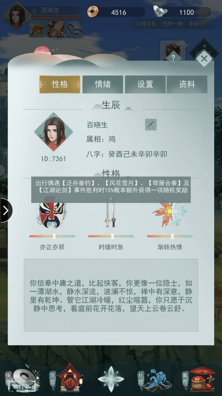
Task: Tap the central four-point star icon
Action: click(111, 379)
